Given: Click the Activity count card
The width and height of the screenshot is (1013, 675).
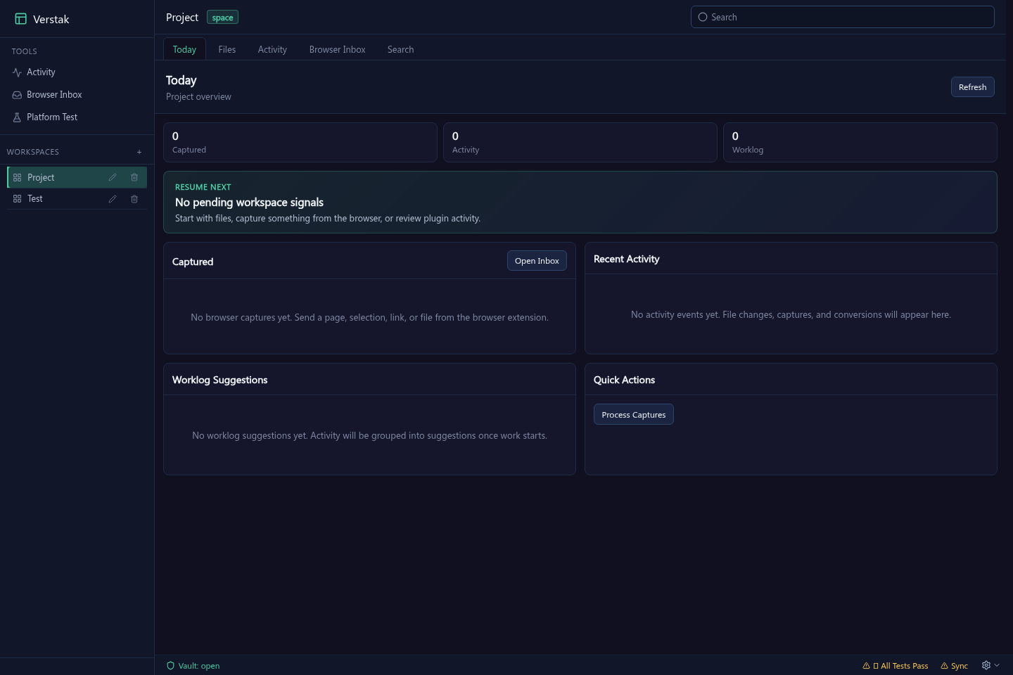Looking at the screenshot, I should click(580, 143).
